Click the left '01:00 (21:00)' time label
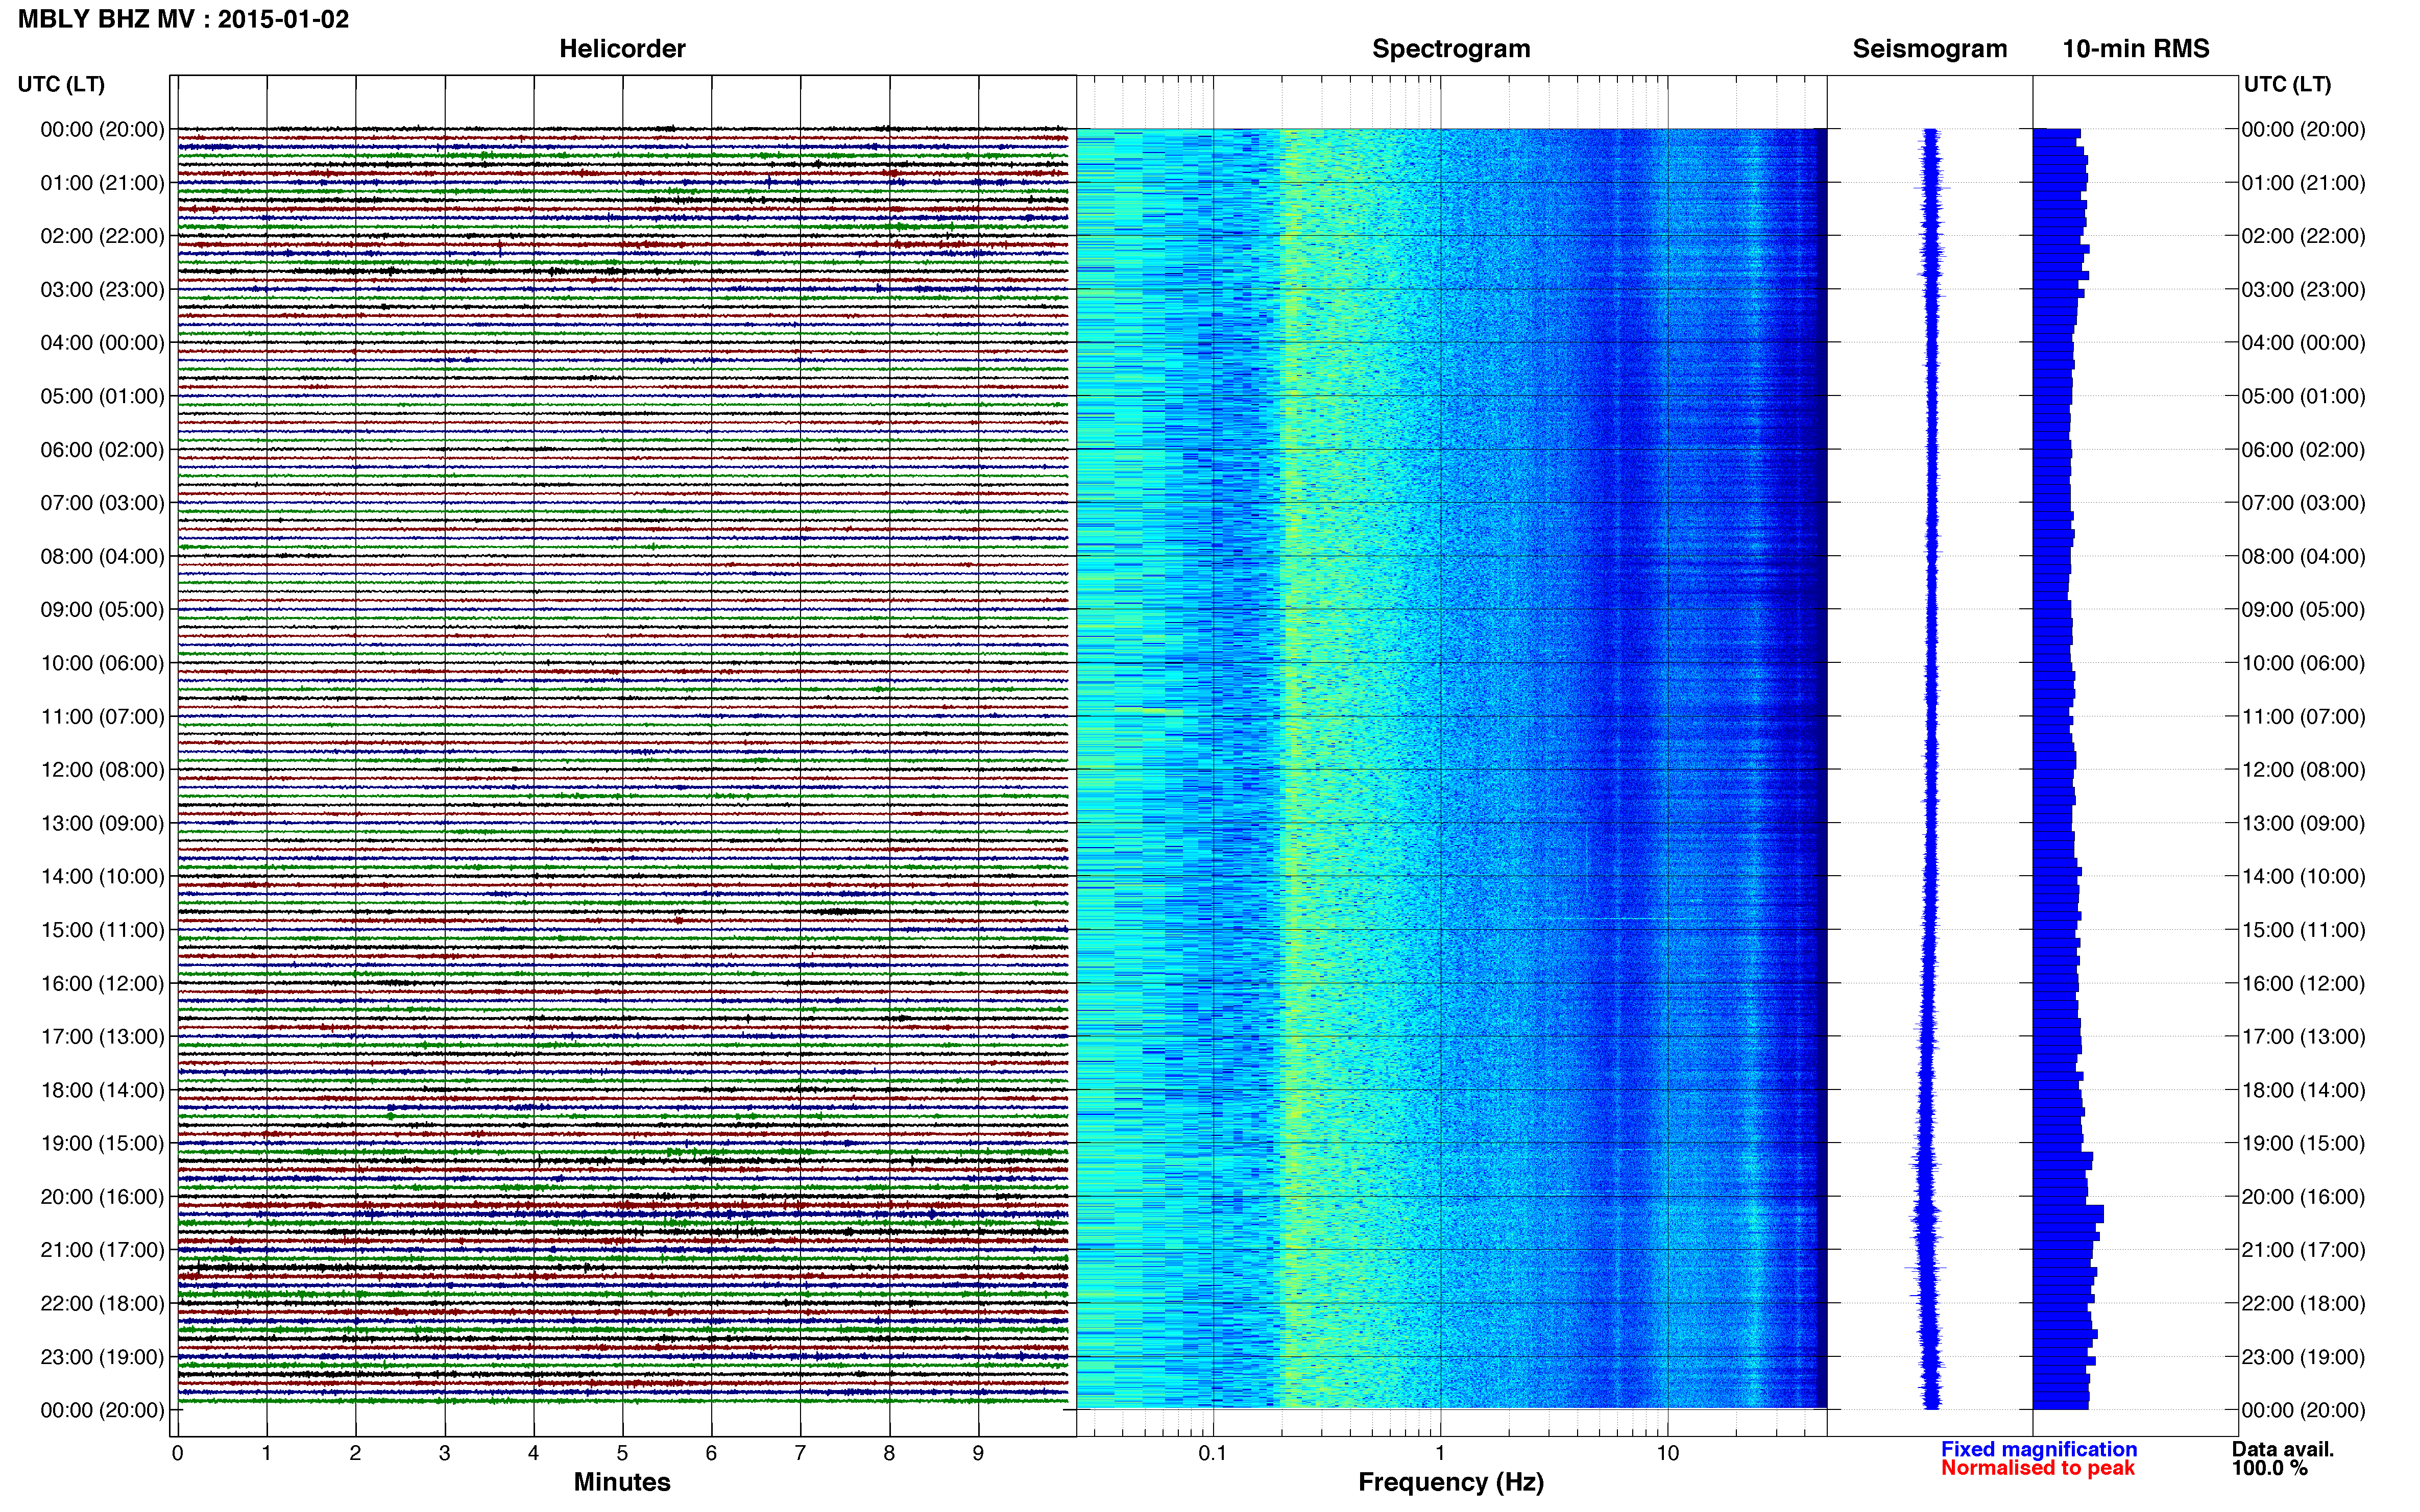 click(102, 183)
